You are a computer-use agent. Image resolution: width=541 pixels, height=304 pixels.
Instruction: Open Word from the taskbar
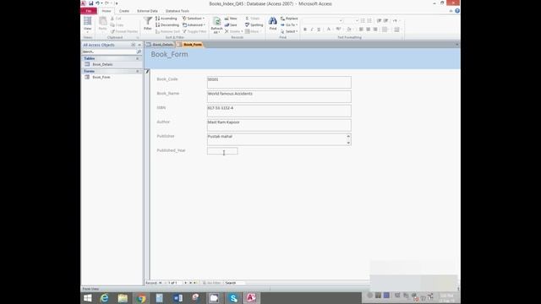(178, 298)
